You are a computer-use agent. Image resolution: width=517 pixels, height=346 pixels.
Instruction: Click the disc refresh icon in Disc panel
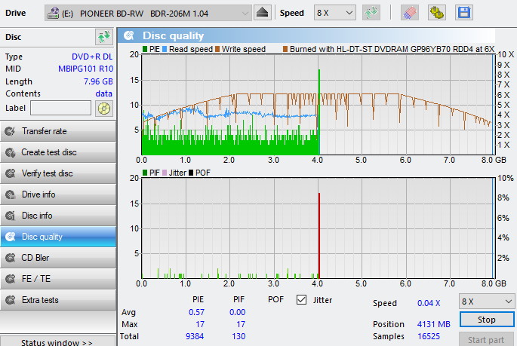point(103,37)
